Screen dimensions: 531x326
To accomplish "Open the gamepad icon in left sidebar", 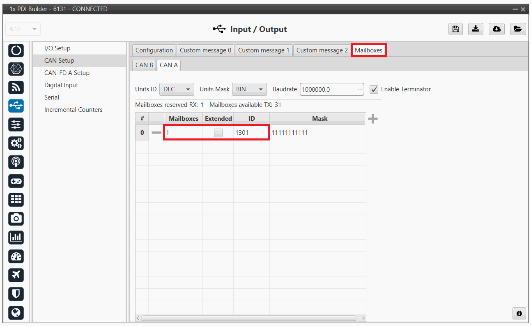I will 16,181.
